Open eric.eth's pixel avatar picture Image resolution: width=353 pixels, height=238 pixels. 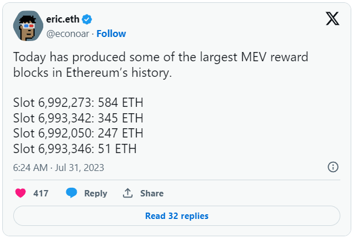click(x=28, y=26)
